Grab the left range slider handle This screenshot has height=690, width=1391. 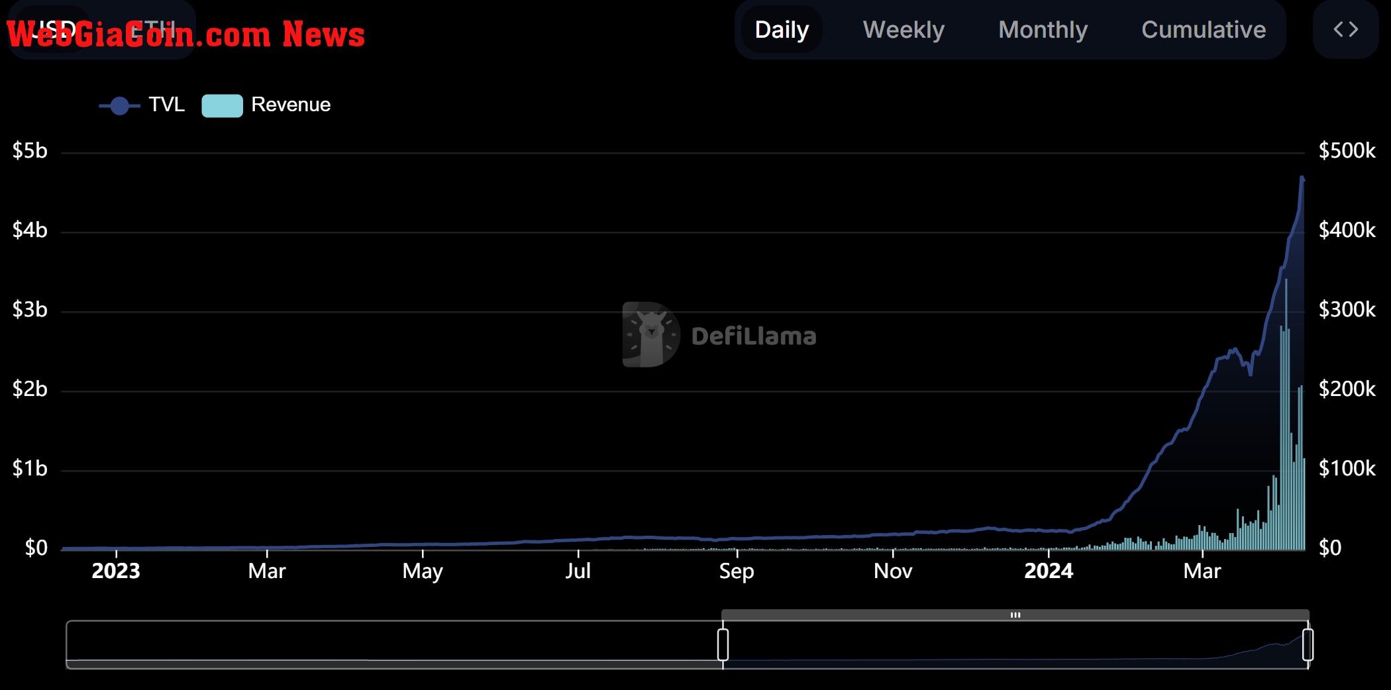coord(723,644)
